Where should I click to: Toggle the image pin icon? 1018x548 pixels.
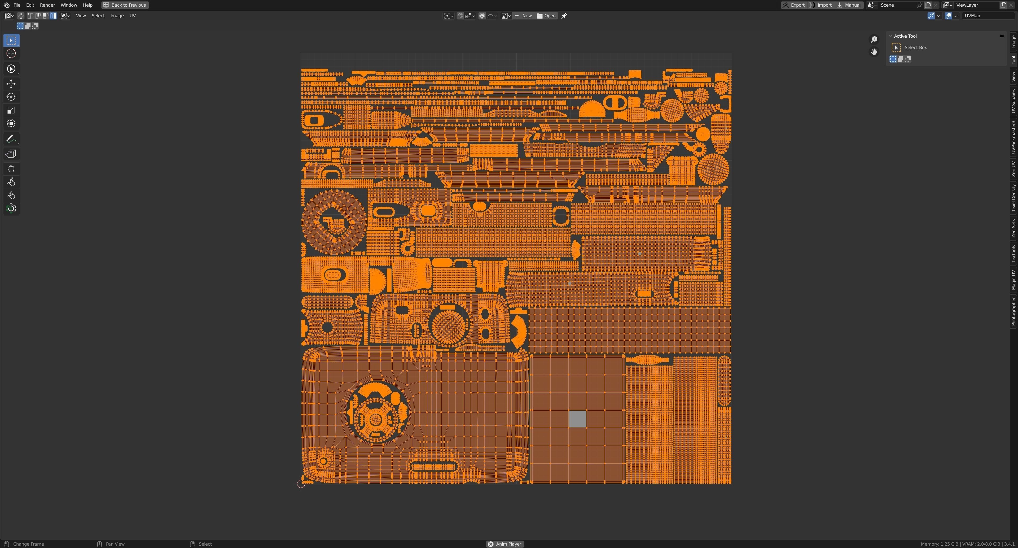tap(564, 16)
